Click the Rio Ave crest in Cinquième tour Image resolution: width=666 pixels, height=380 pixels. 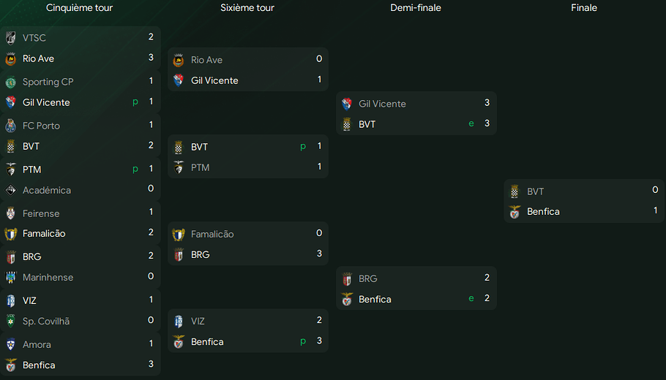tap(11, 58)
